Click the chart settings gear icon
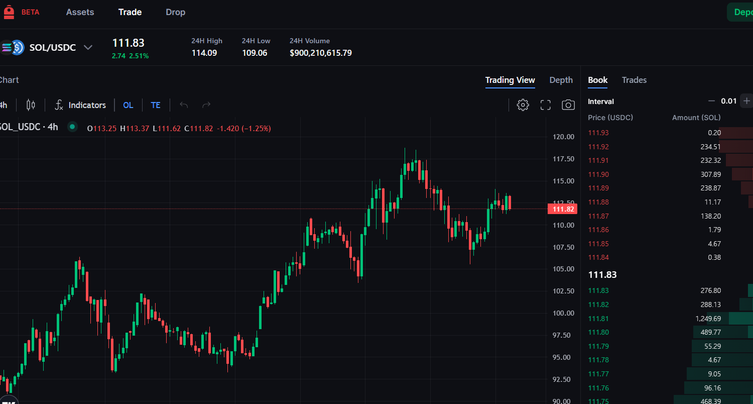The width and height of the screenshot is (753, 404). tap(523, 105)
